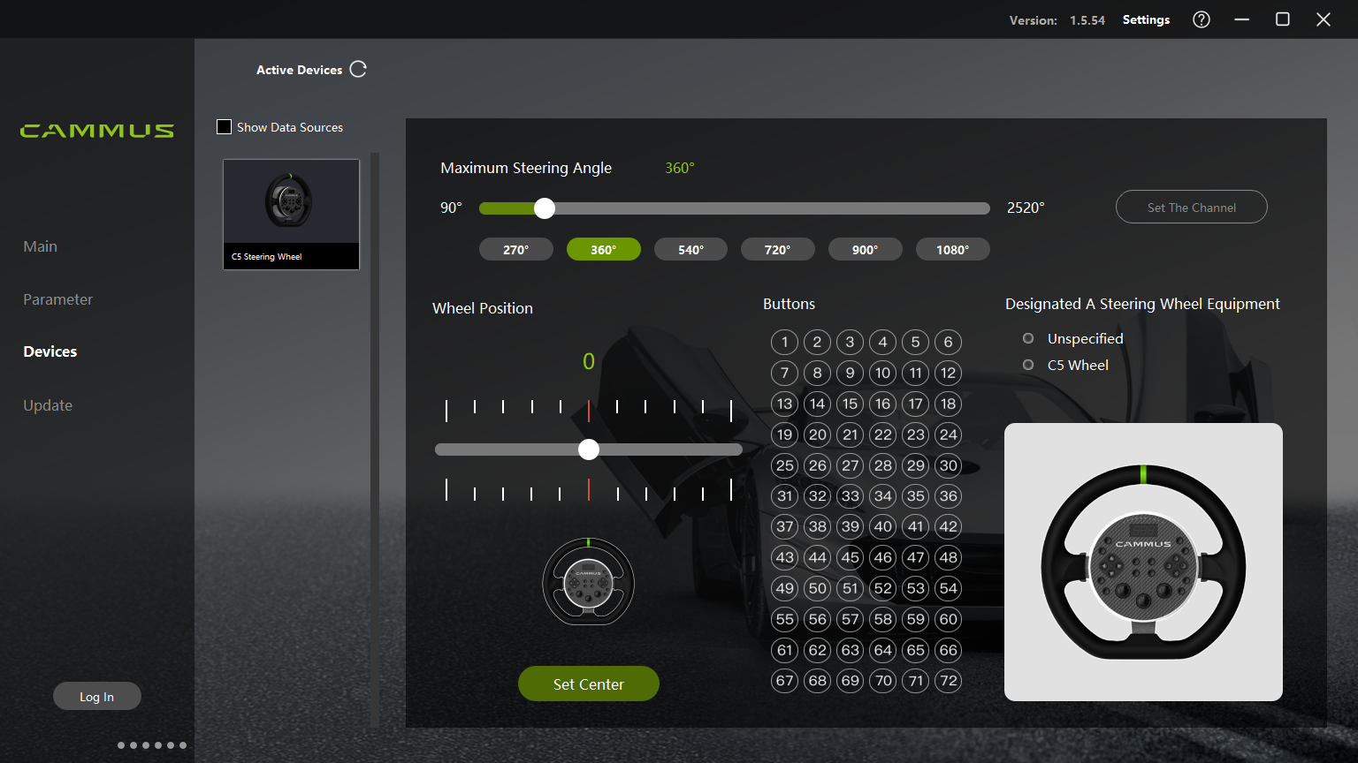Click button indicator 12
The height and width of the screenshot is (763, 1358).
point(948,373)
